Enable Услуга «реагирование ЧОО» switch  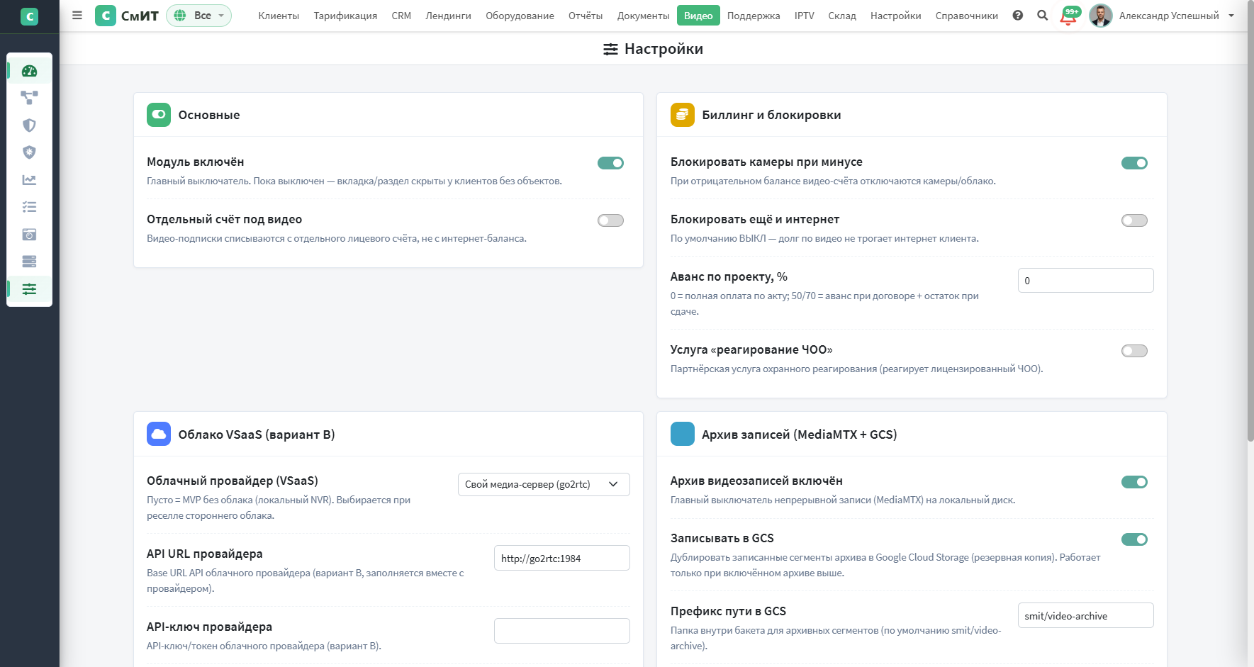point(1134,351)
